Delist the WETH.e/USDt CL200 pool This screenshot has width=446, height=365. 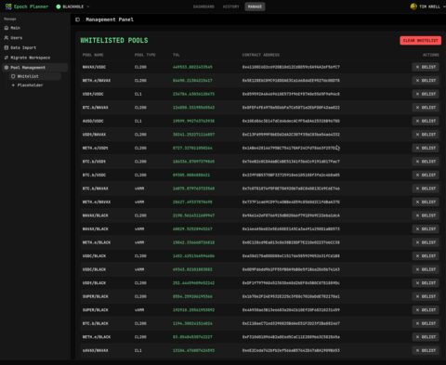click(x=426, y=148)
